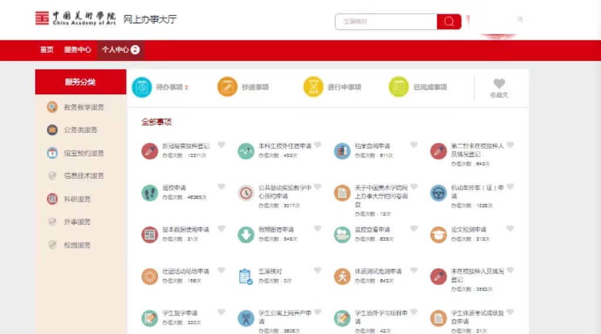The height and width of the screenshot is (334, 601).
Task: Click the 论文检测申请 graduation cap icon
Action: pyautogui.click(x=438, y=234)
